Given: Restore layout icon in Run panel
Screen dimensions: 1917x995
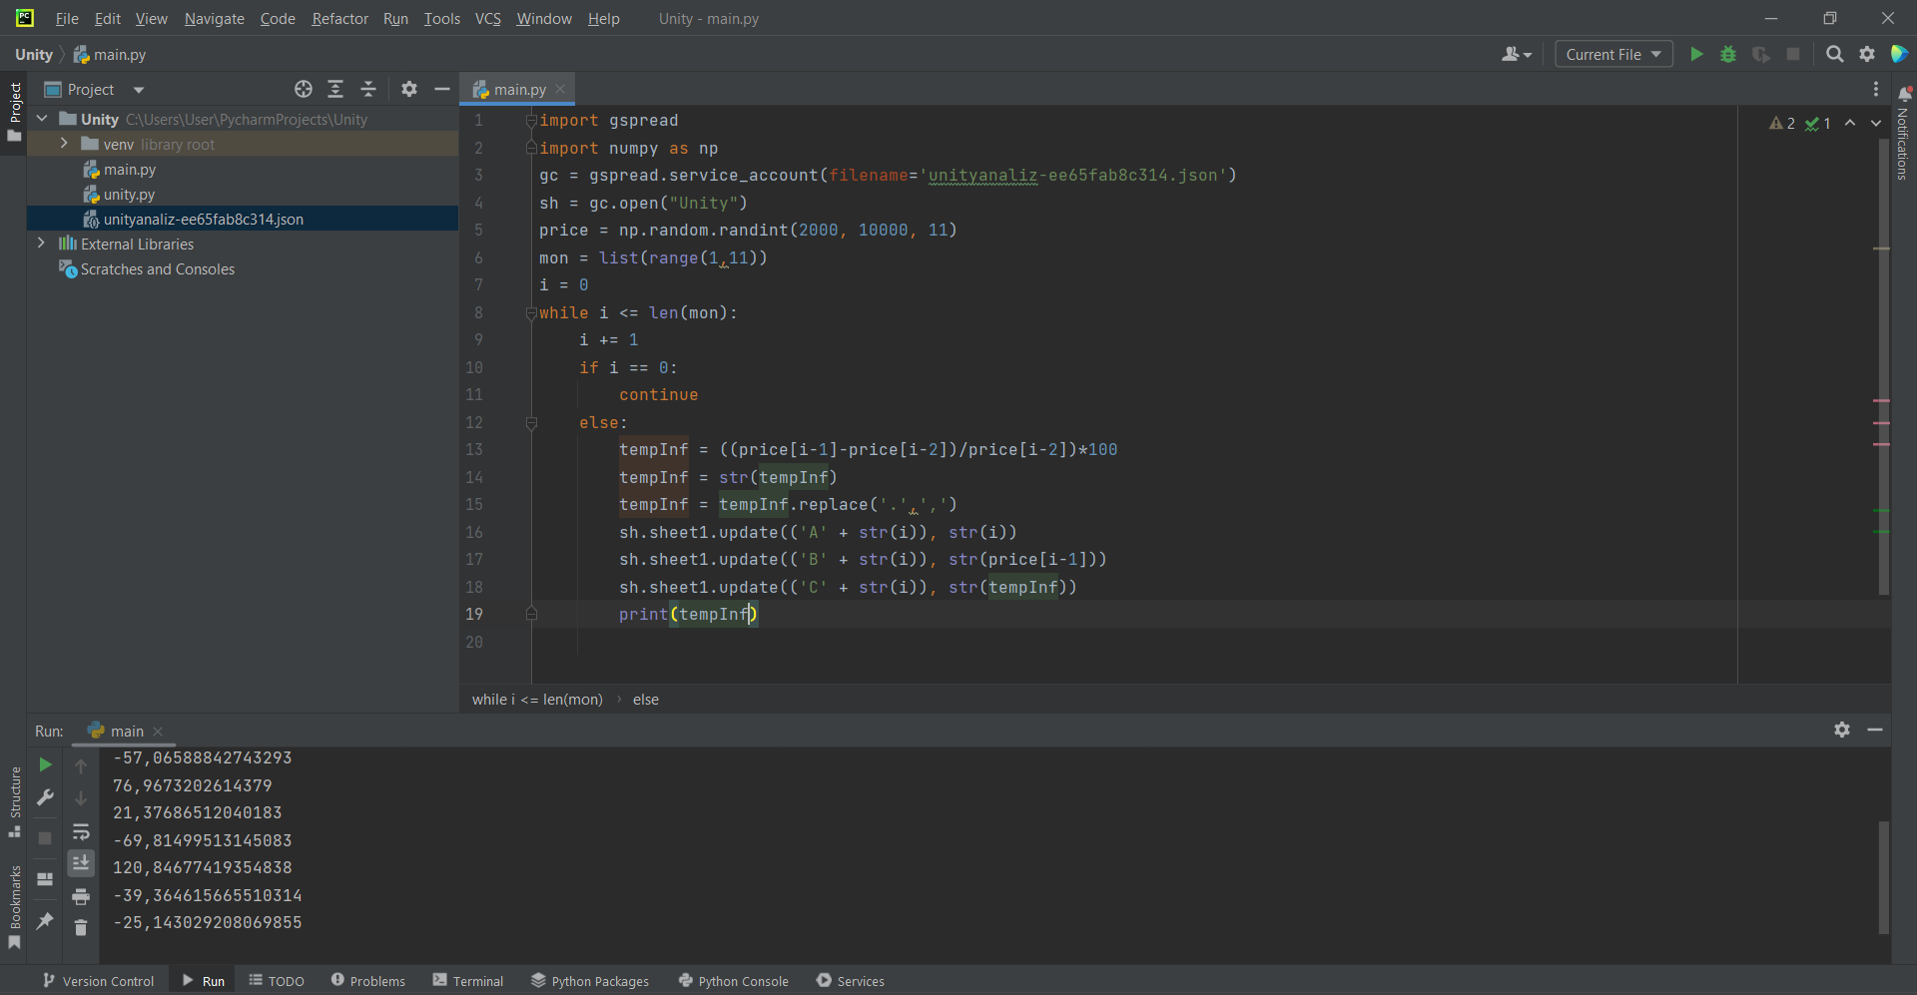Looking at the screenshot, I should pyautogui.click(x=45, y=879).
